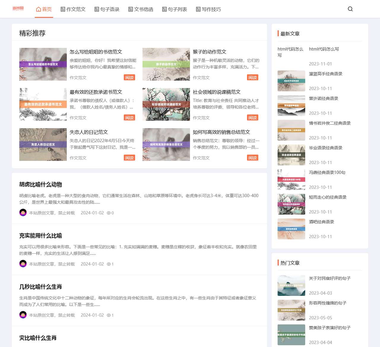Open sidebar article 情书岩井俊二经典语录
The image size is (380, 347).
pyautogui.click(x=330, y=123)
